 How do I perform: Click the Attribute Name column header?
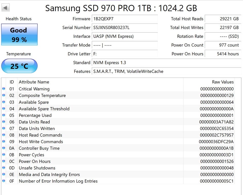click(x=34, y=82)
